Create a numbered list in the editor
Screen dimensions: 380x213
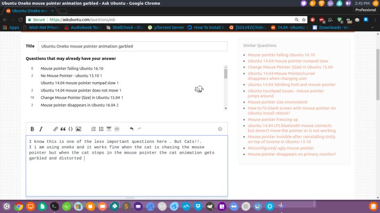click(x=94, y=129)
